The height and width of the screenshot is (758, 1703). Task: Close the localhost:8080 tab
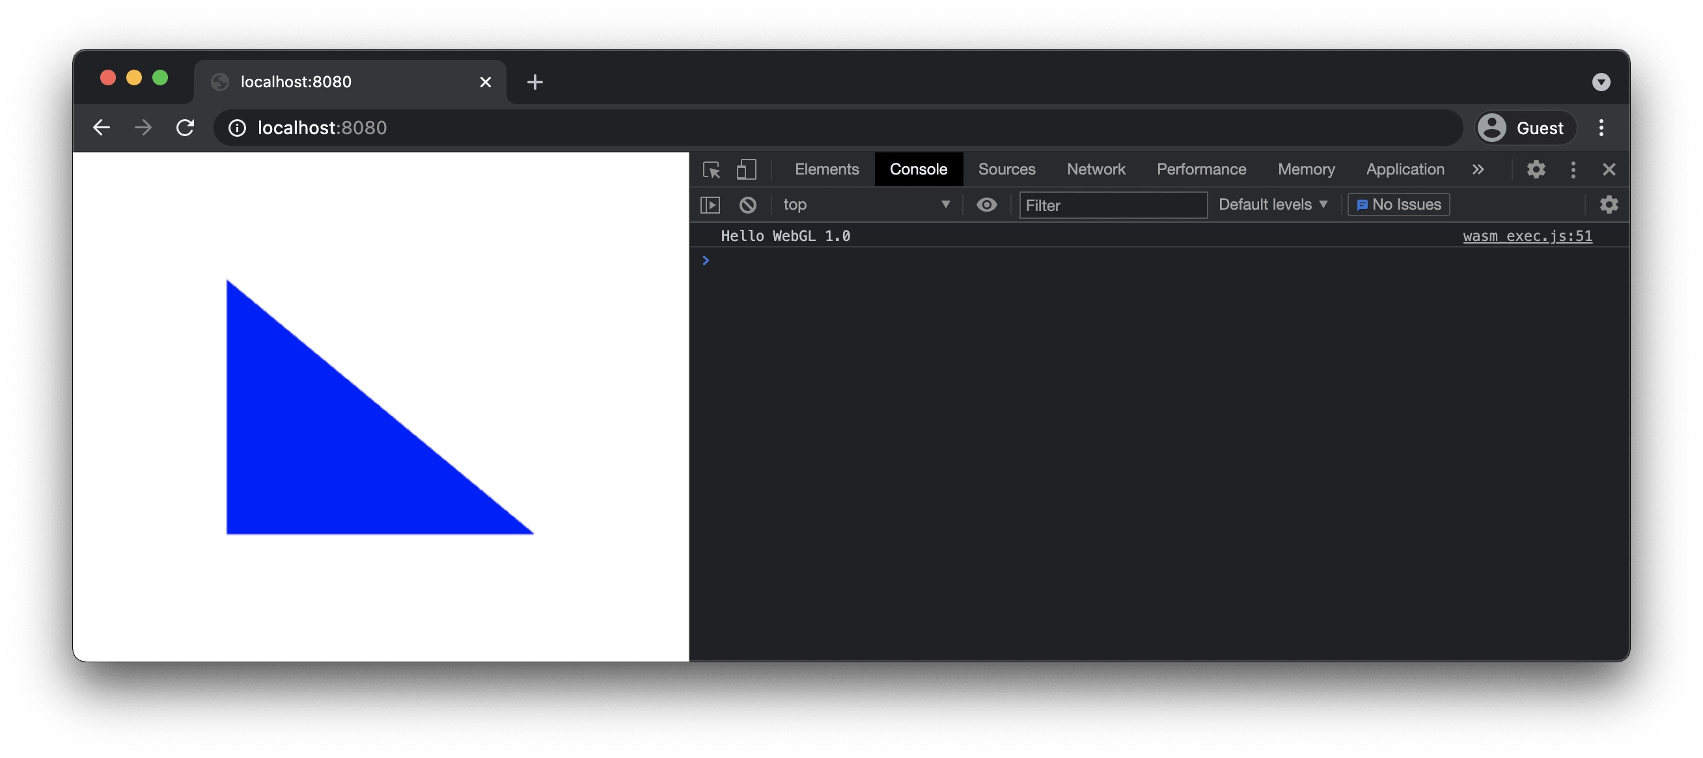[485, 82]
